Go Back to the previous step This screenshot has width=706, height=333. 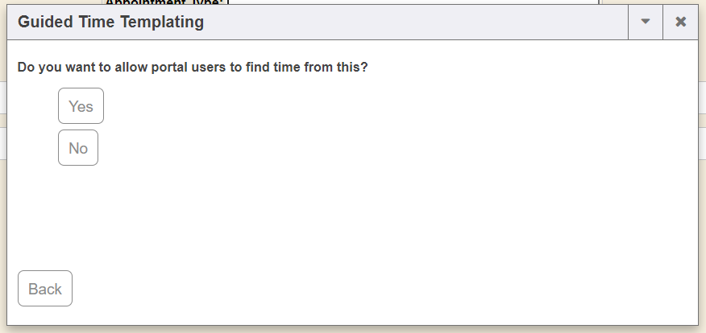click(x=45, y=289)
